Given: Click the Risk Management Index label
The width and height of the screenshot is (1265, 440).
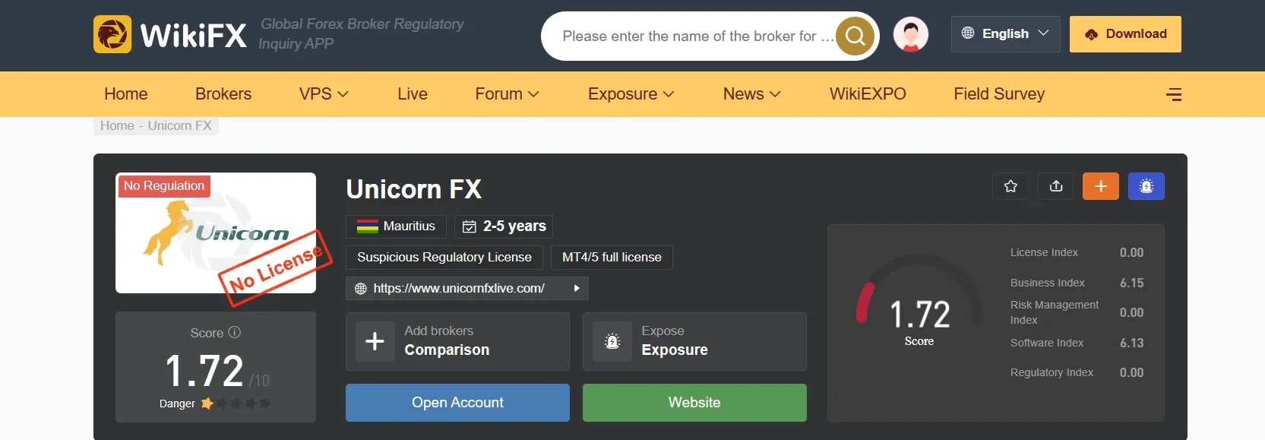Looking at the screenshot, I should click(1055, 312).
